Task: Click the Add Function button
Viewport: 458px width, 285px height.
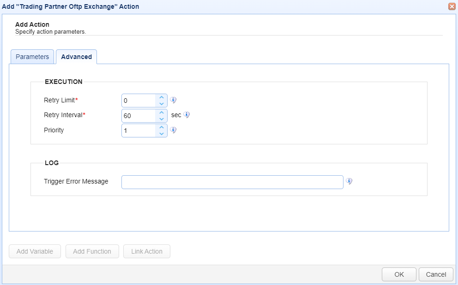Action: click(92, 251)
